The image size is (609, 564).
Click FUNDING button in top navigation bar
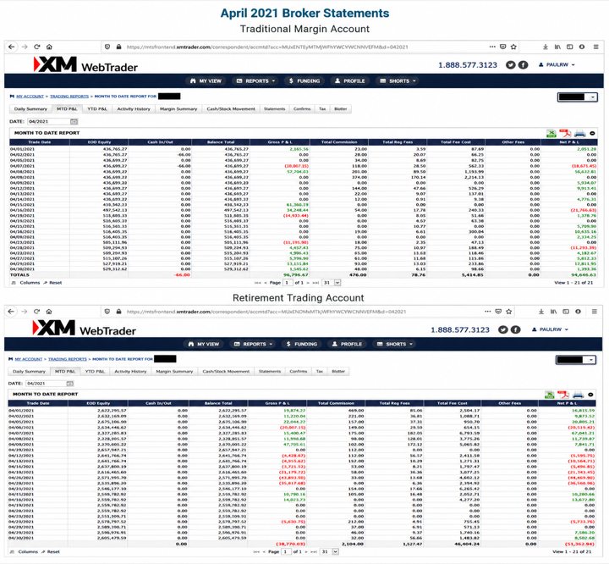pyautogui.click(x=304, y=81)
